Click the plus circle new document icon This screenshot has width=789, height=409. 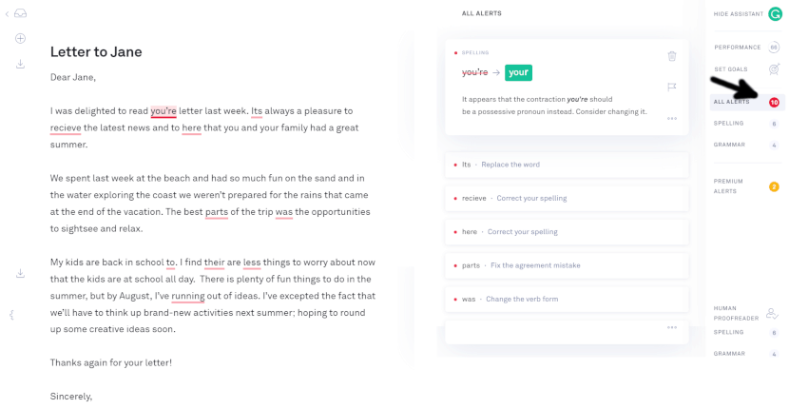(x=20, y=38)
